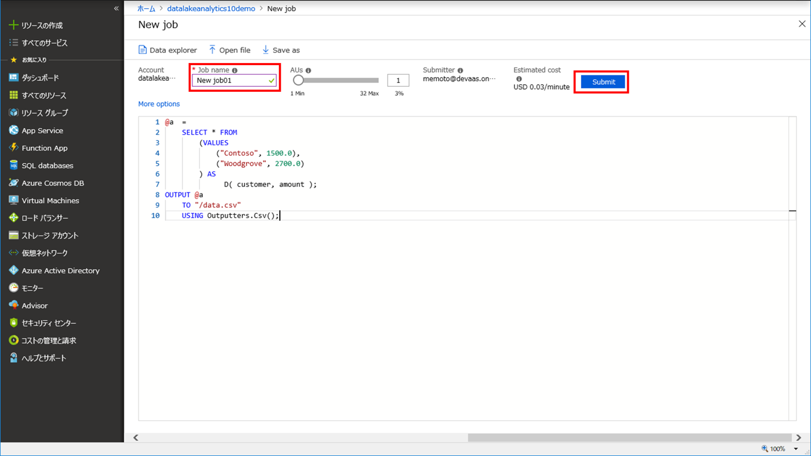
Task: Click ストレージ アカウント icon
Action: 14,235
